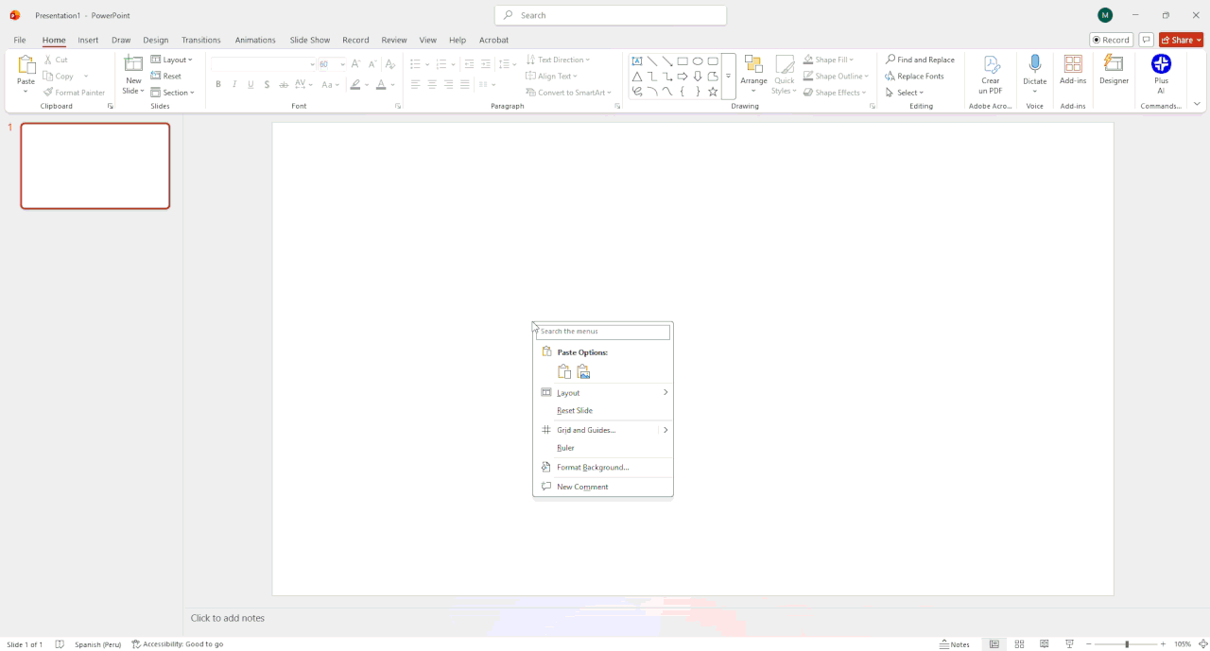Justify text in Paragraph group
1210x651 pixels.
pos(464,84)
